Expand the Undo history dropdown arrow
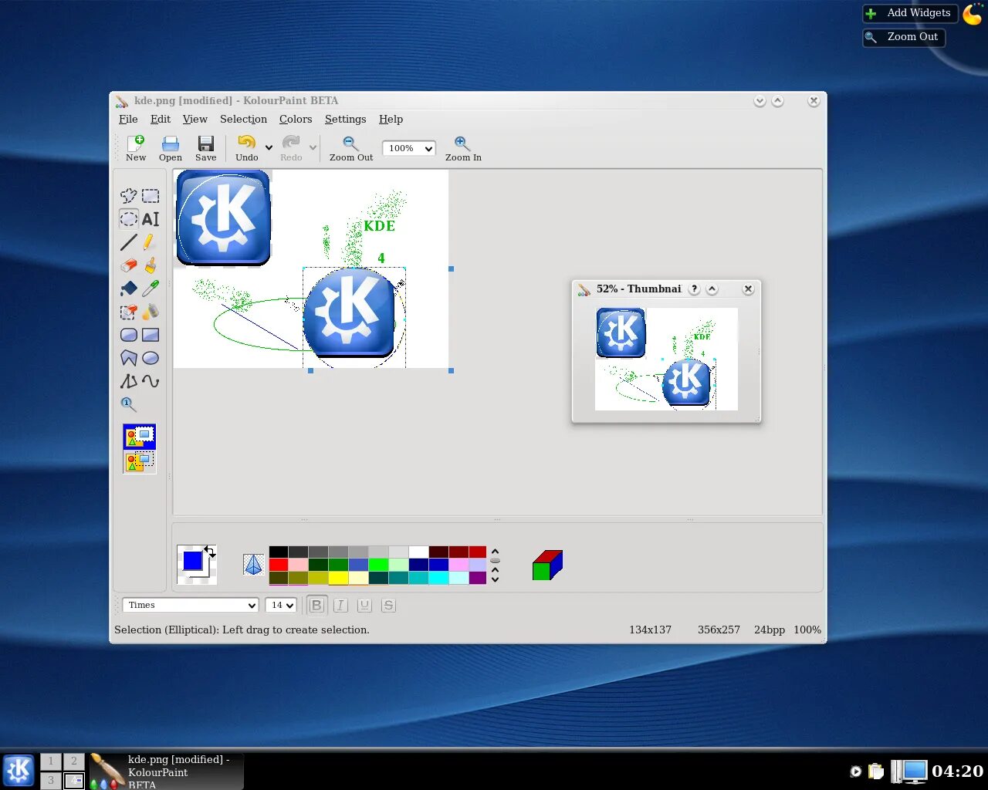This screenshot has height=790, width=988. pos(269,147)
